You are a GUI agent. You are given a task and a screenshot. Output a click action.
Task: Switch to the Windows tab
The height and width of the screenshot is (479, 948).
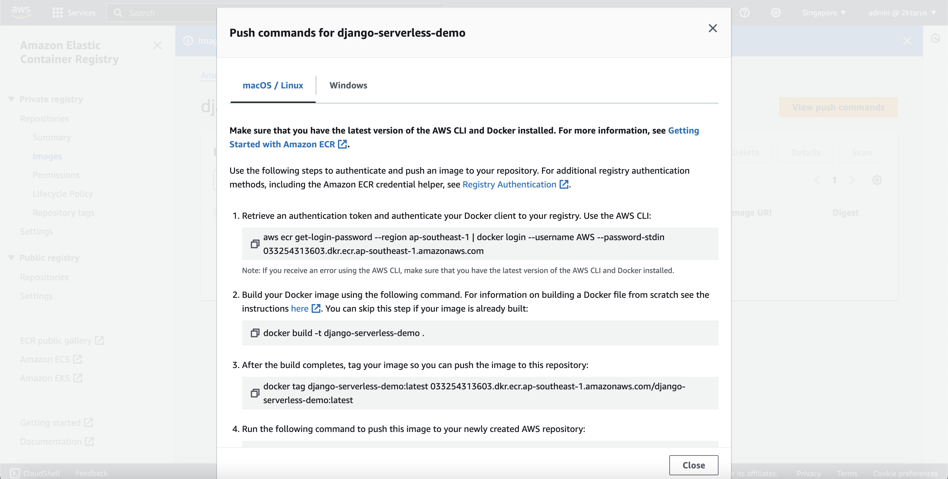pyautogui.click(x=348, y=85)
